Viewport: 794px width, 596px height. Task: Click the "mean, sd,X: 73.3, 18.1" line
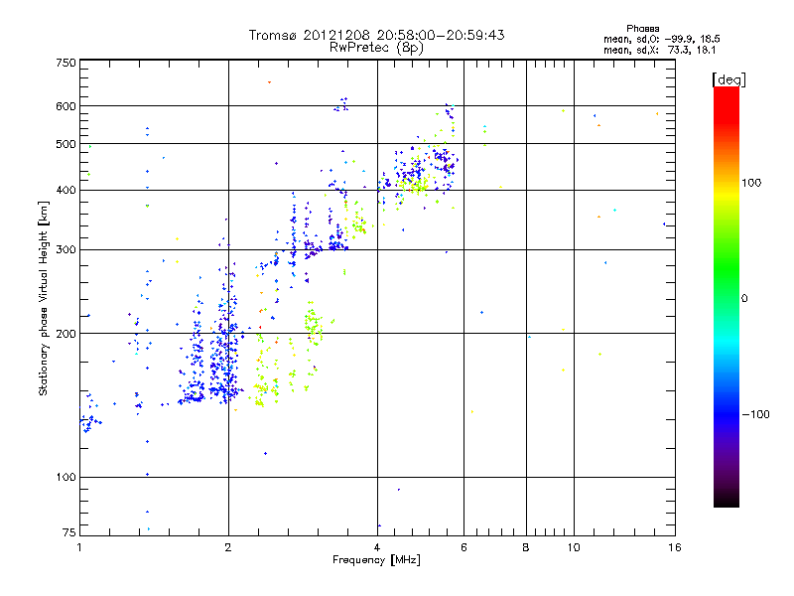(659, 50)
